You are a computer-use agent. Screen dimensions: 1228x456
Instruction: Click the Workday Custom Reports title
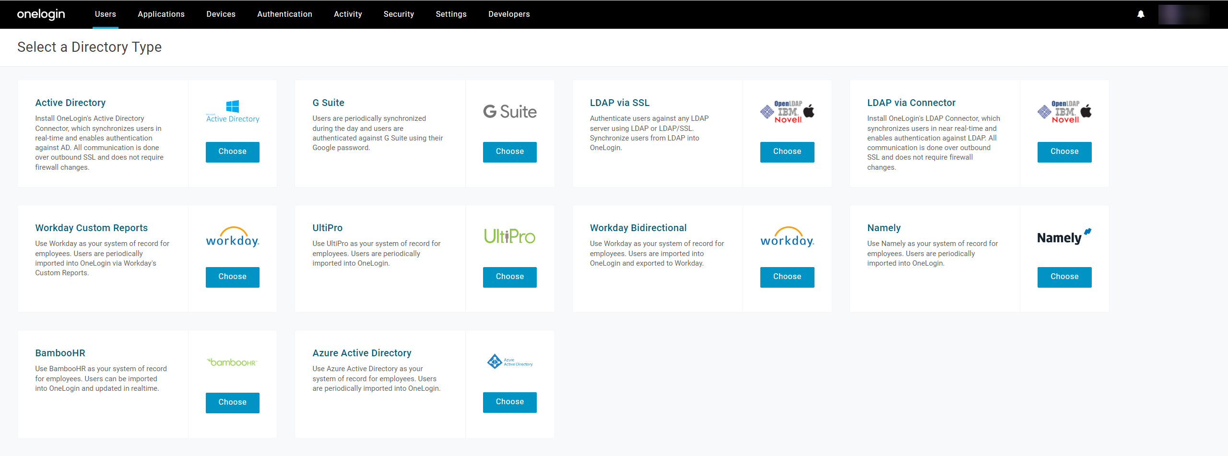92,228
